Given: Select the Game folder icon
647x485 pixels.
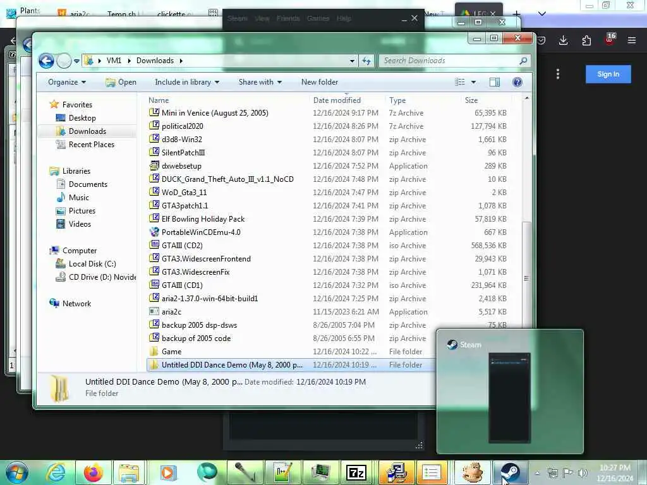Looking at the screenshot, I should pyautogui.click(x=154, y=351).
